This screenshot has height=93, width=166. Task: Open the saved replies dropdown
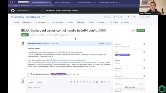109,82
